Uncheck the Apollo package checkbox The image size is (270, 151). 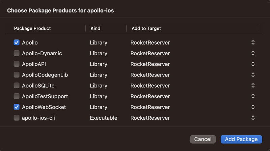(16, 42)
